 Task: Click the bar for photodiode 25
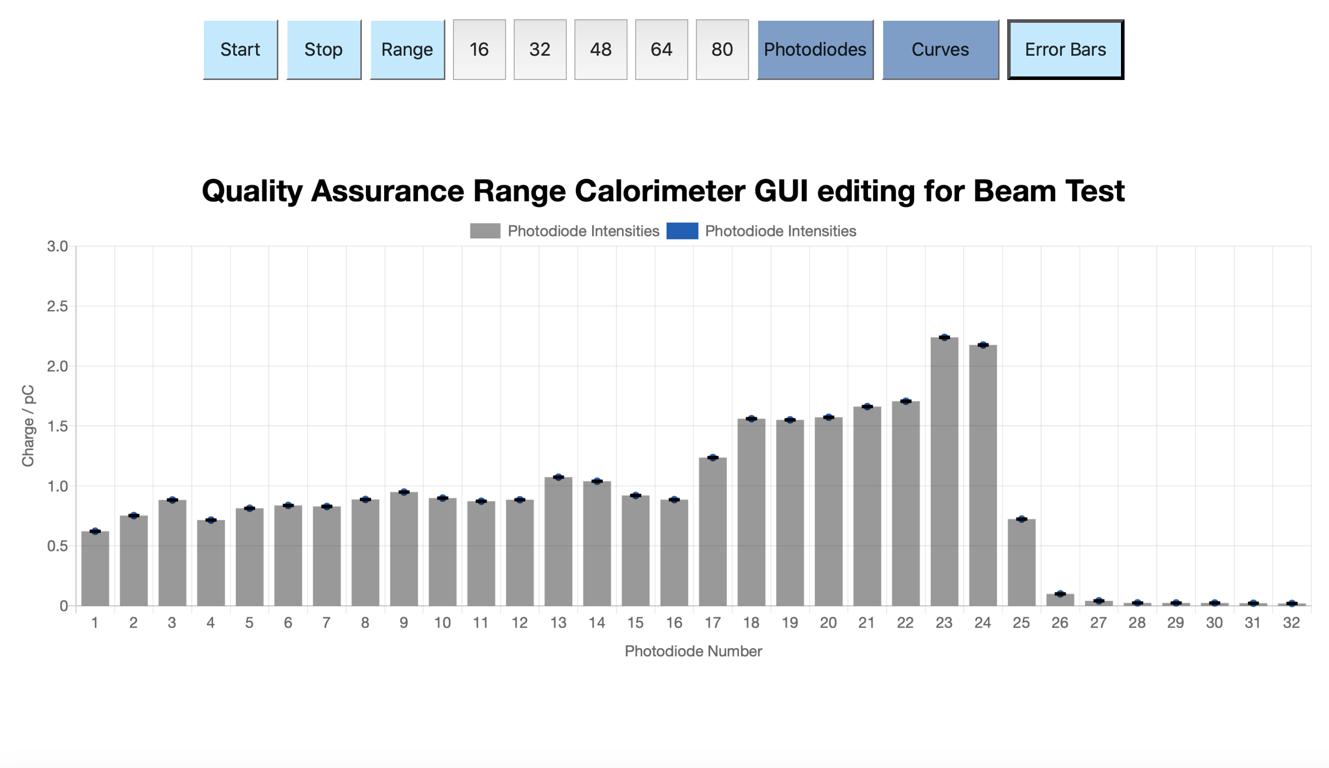pyautogui.click(x=1021, y=562)
